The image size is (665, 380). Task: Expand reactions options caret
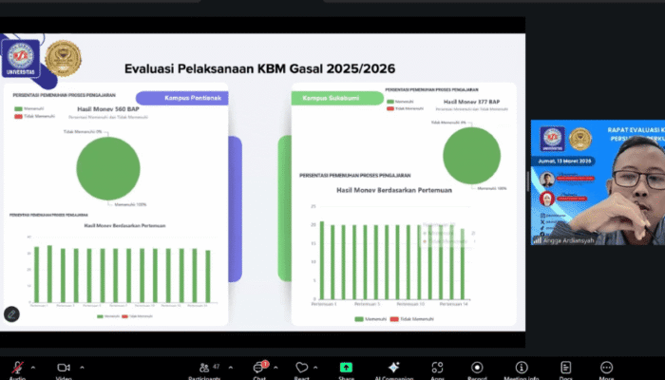315,368
